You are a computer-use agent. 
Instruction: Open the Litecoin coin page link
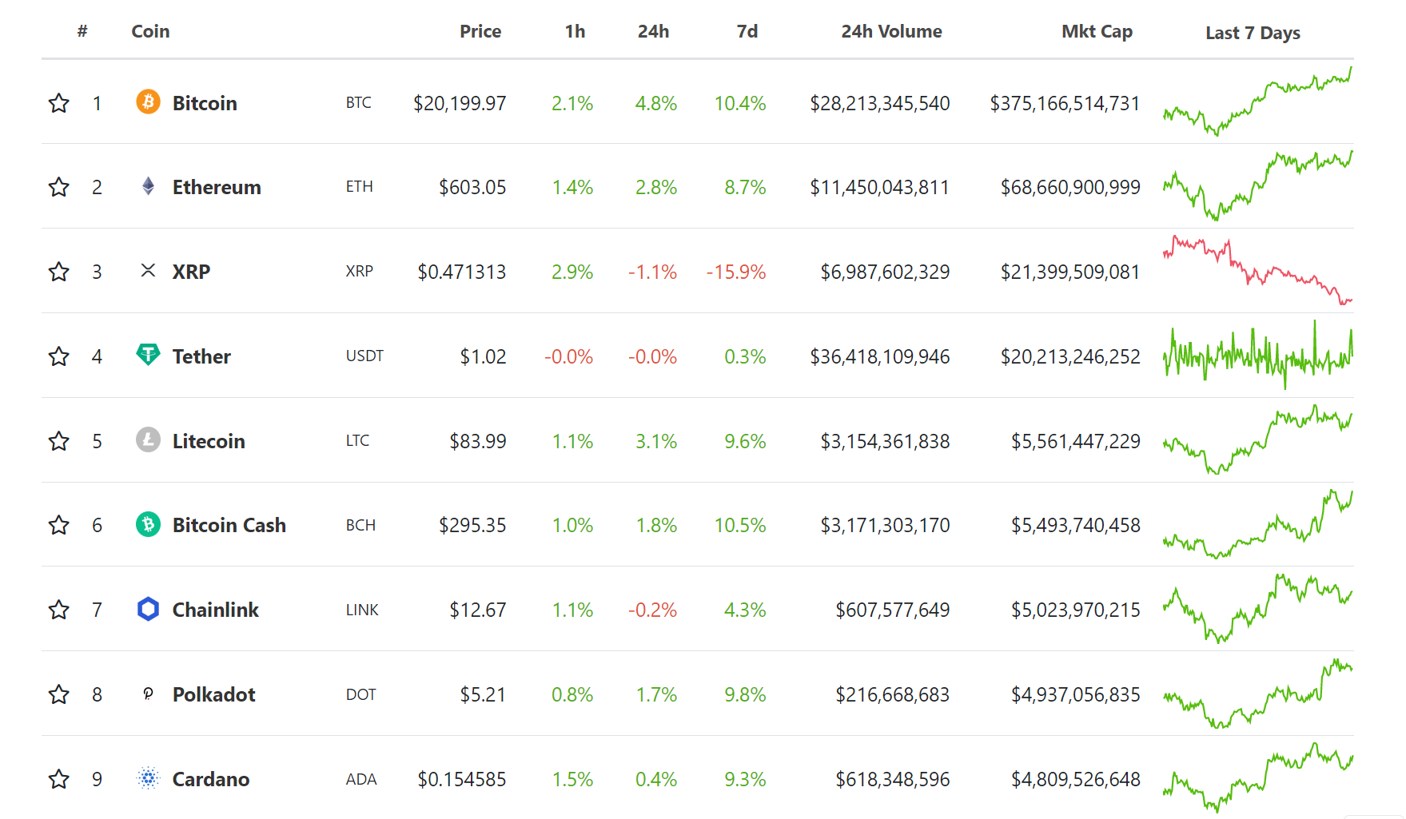[209, 441]
